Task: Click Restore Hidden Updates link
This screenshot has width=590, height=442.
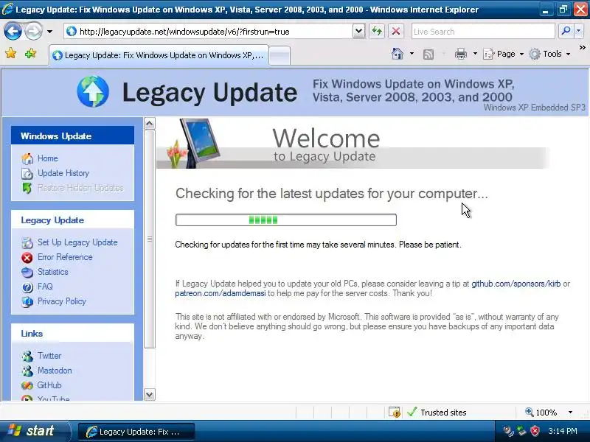Action: [80, 188]
